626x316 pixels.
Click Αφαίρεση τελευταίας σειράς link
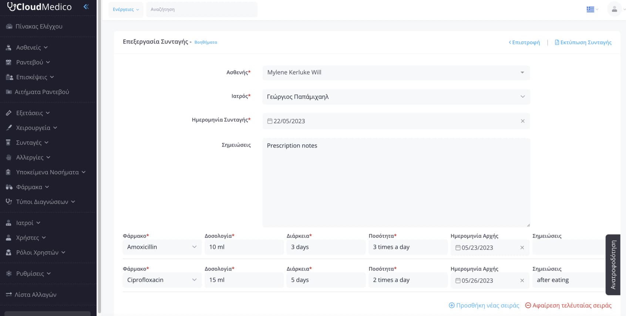[568, 305]
